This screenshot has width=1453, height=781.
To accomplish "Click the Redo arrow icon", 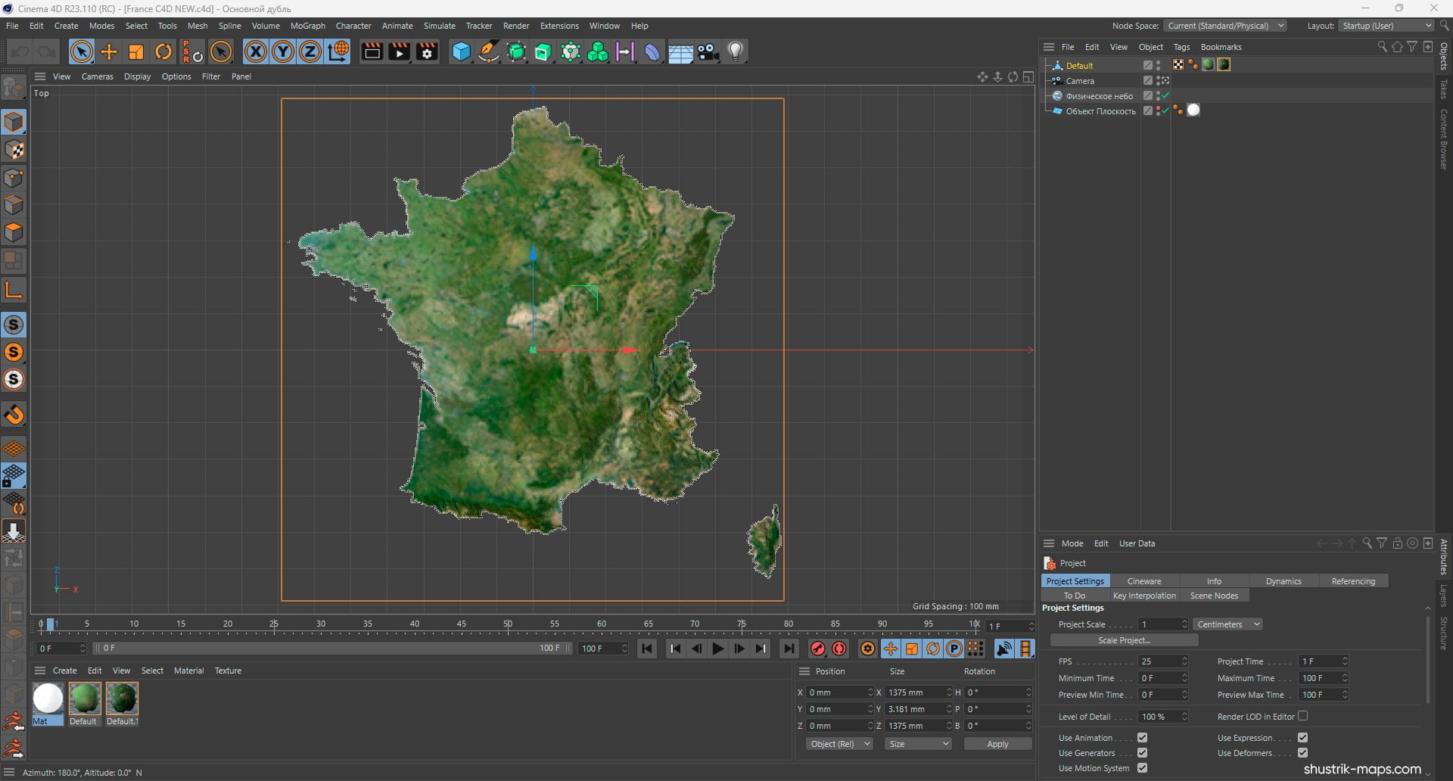I will pyautogui.click(x=47, y=51).
